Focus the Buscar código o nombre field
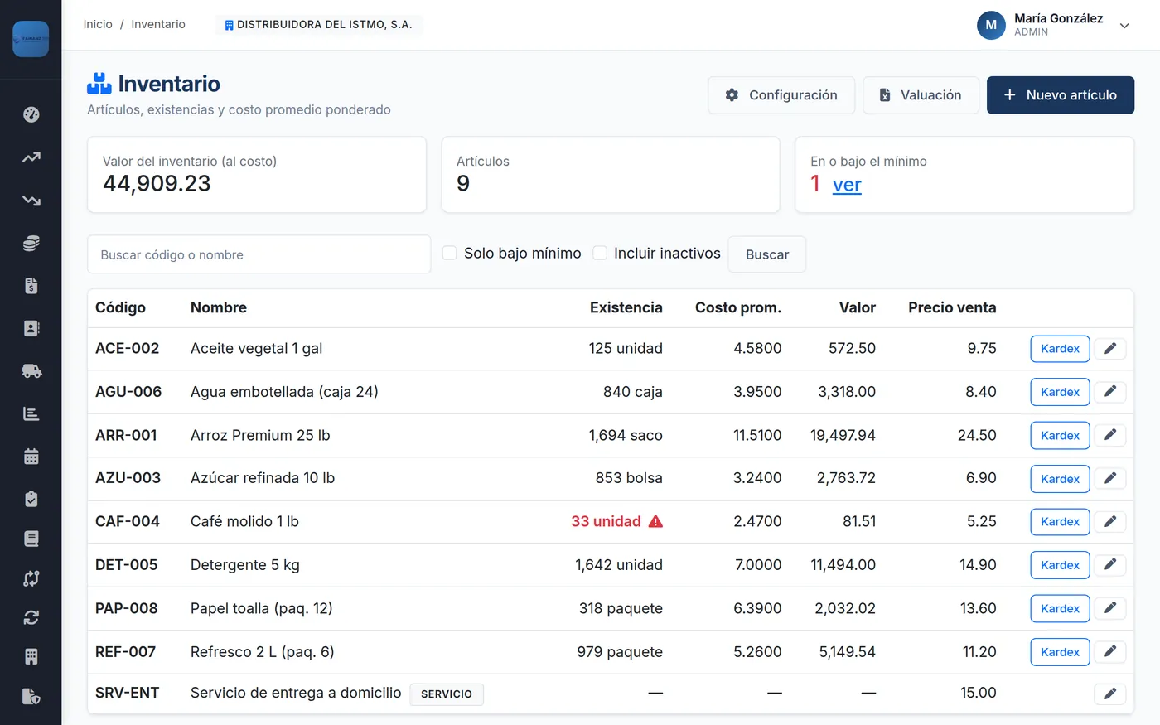1160x725 pixels. 259,254
